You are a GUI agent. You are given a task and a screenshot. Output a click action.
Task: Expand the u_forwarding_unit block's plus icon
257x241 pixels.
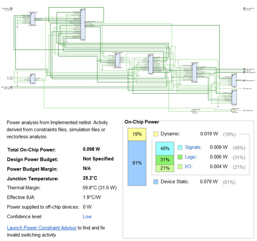coord(31,14)
